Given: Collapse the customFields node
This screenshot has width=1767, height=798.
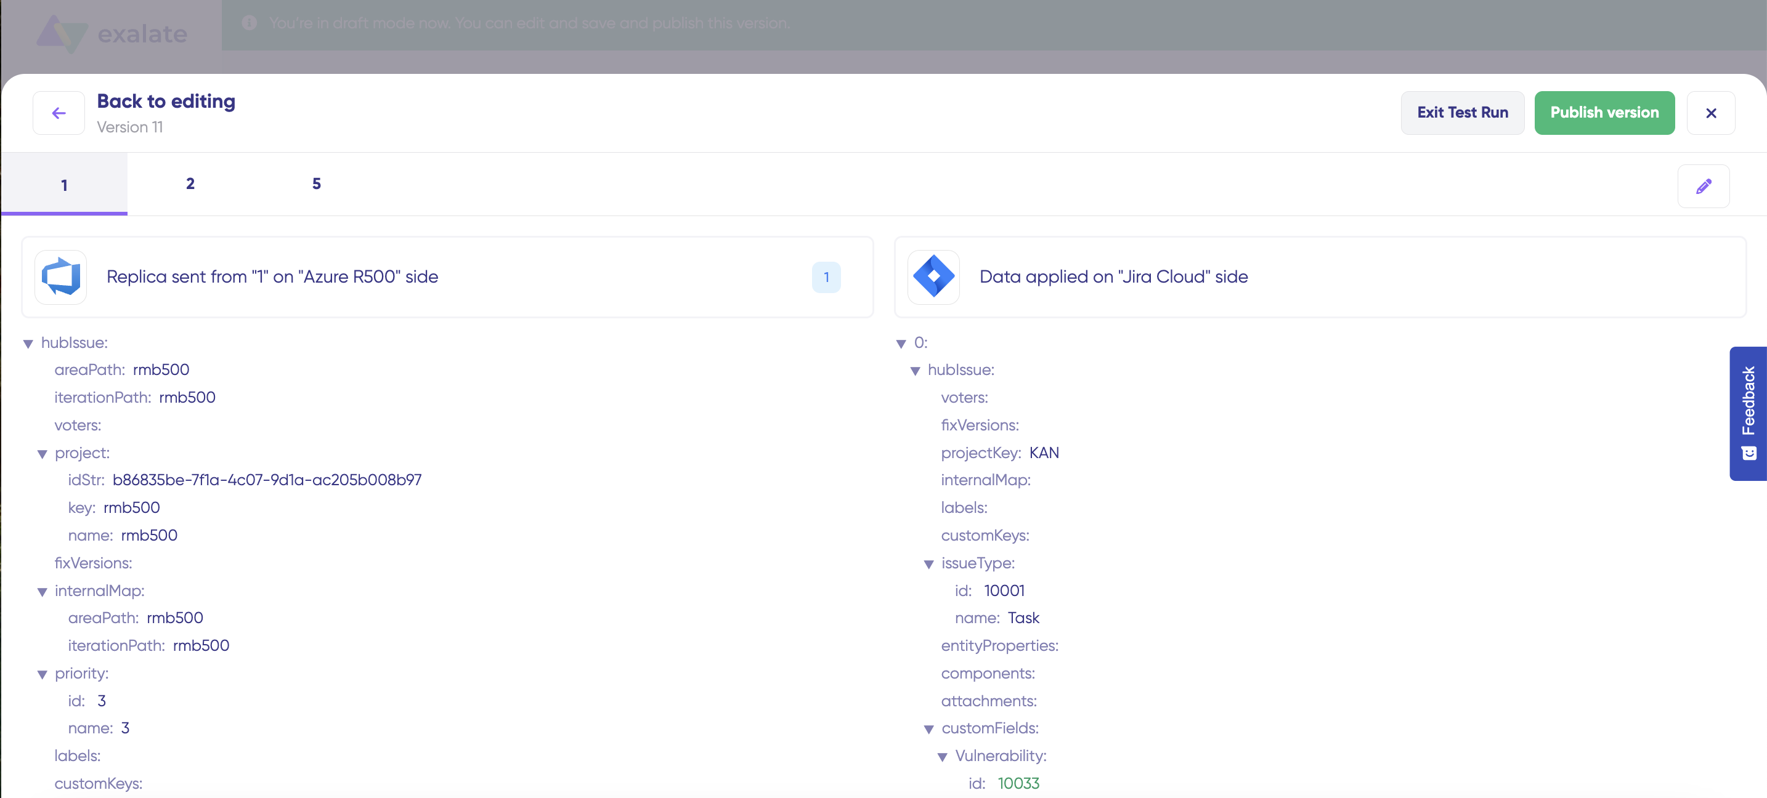Looking at the screenshot, I should [928, 730].
